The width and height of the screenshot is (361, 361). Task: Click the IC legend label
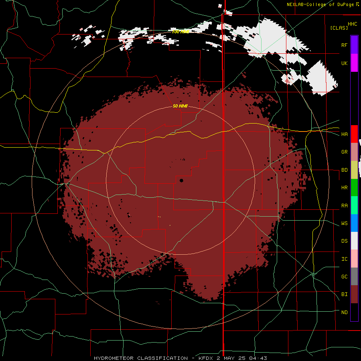pos(344,259)
